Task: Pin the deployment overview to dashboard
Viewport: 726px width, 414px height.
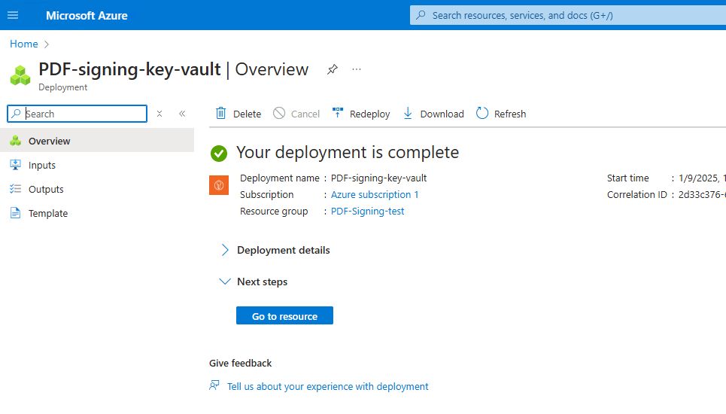Action: [333, 69]
